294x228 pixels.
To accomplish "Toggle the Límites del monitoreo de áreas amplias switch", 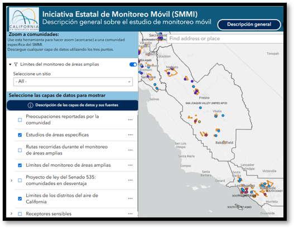I will (133, 65).
